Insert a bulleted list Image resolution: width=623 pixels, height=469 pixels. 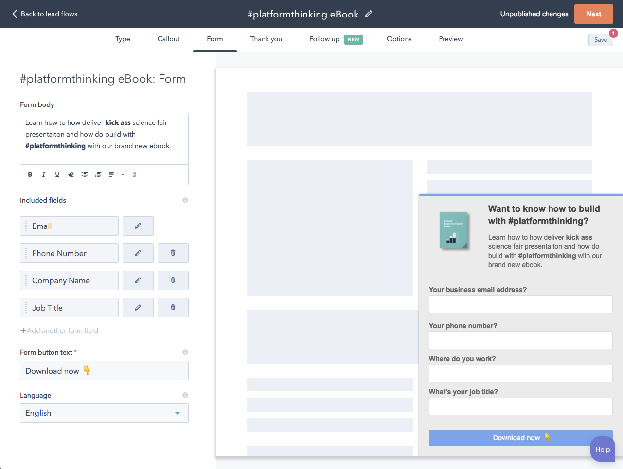point(85,174)
